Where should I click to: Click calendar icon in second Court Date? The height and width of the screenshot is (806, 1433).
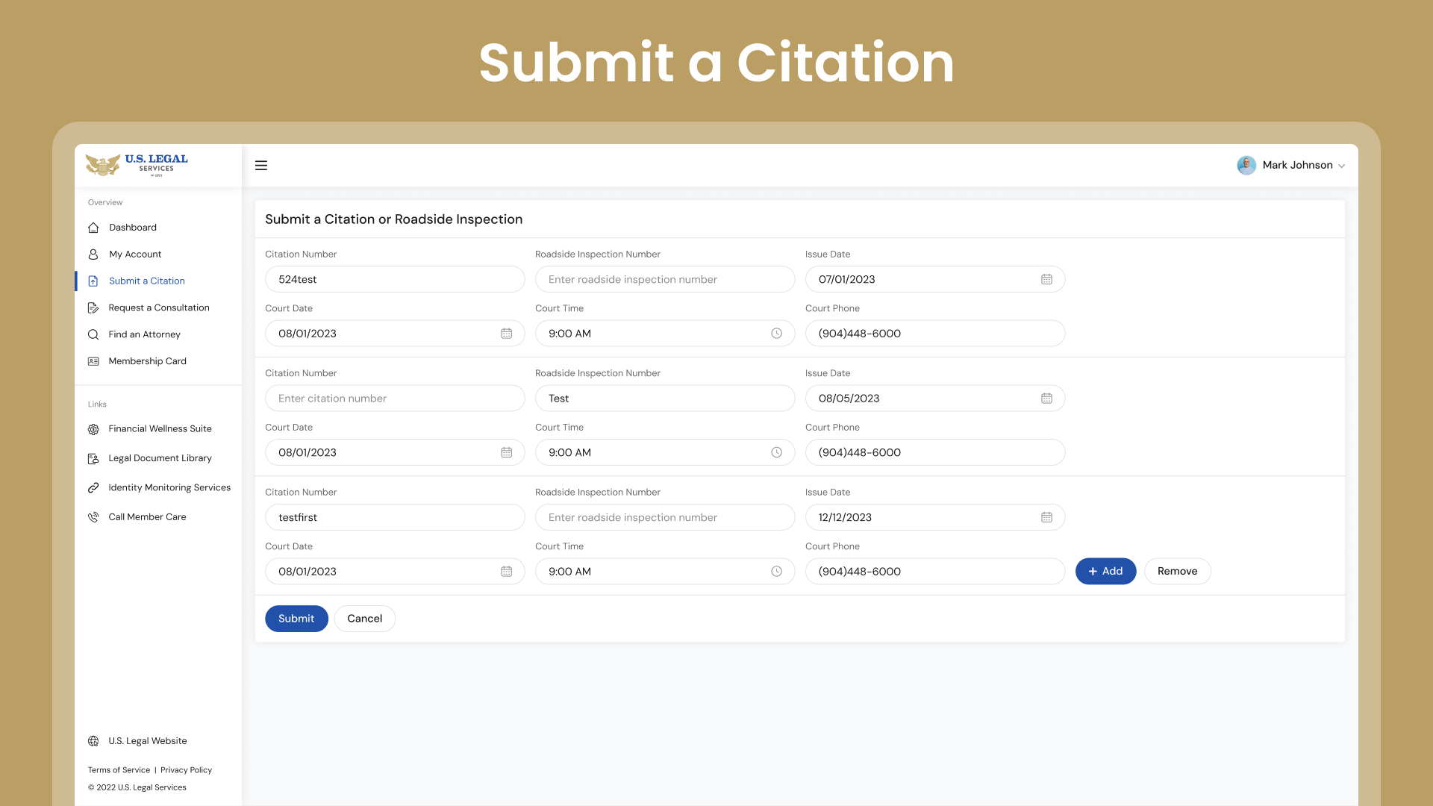506,452
